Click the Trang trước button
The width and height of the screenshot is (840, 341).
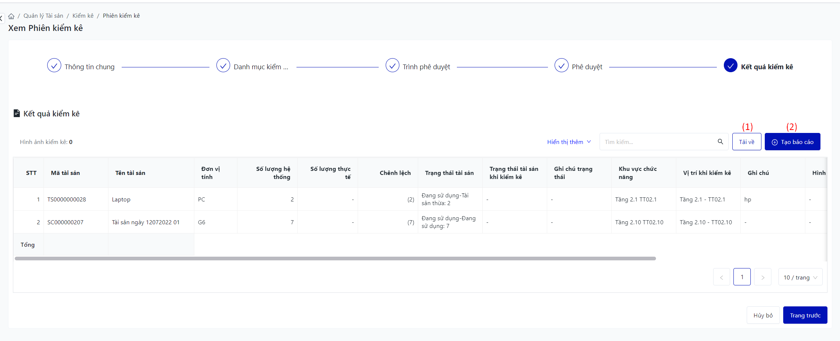(805, 316)
